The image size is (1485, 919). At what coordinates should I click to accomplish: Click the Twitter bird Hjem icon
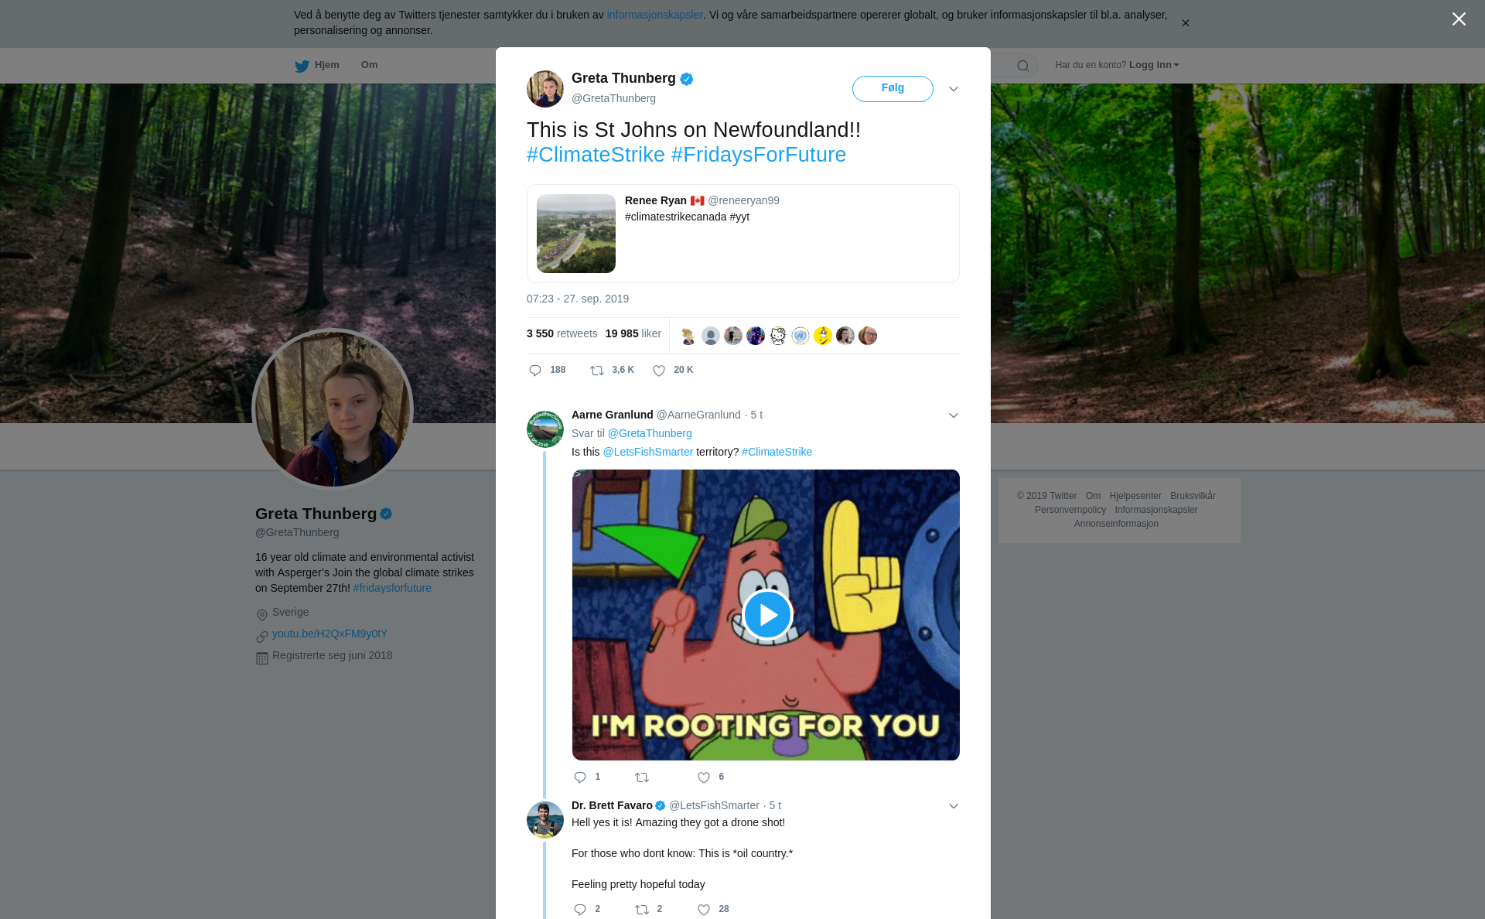[302, 66]
